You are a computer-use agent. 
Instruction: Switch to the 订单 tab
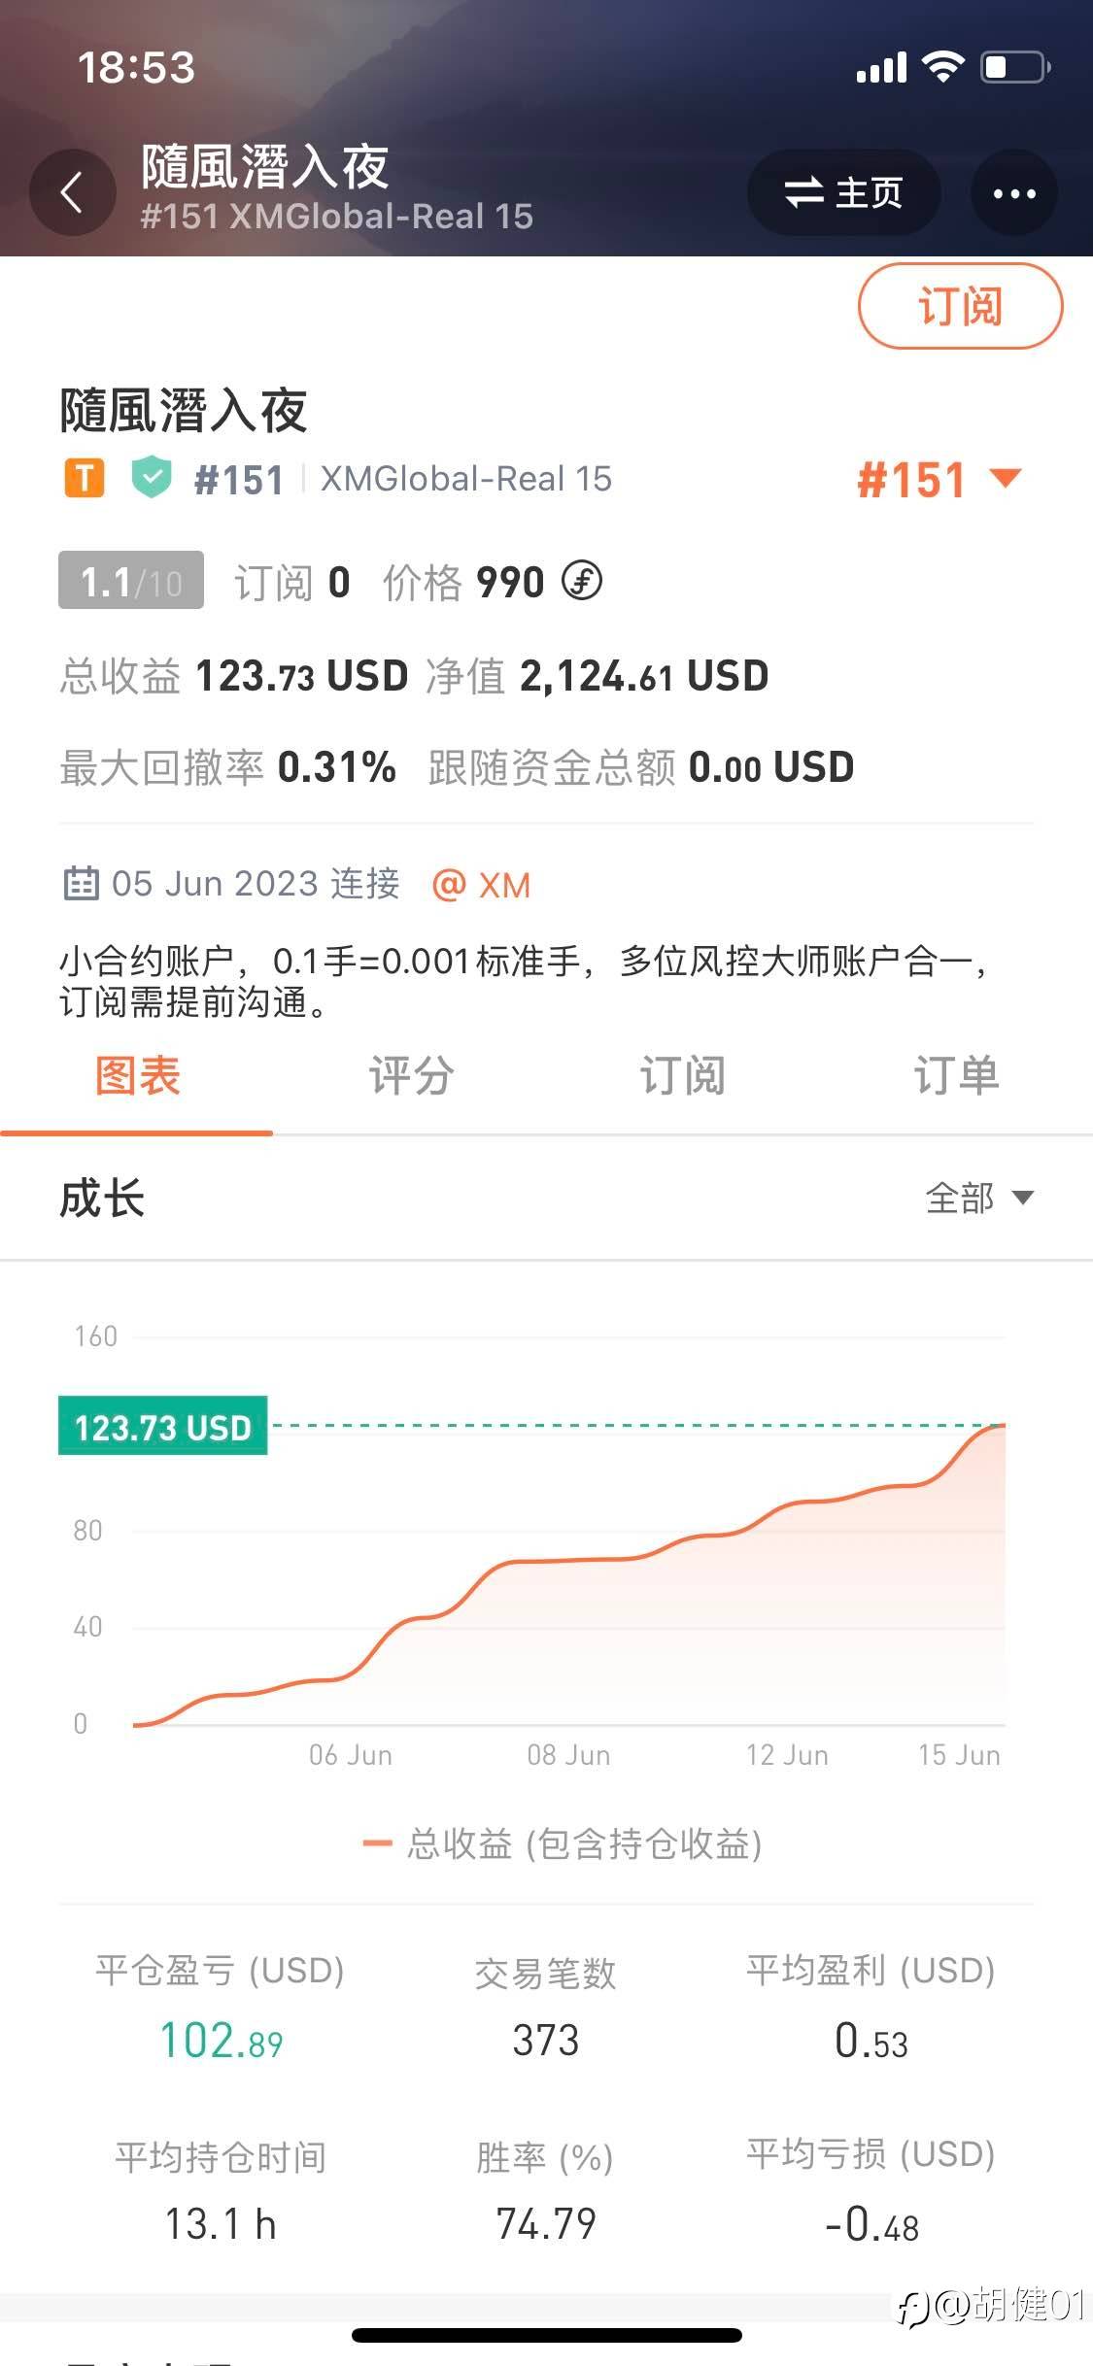(x=956, y=1076)
